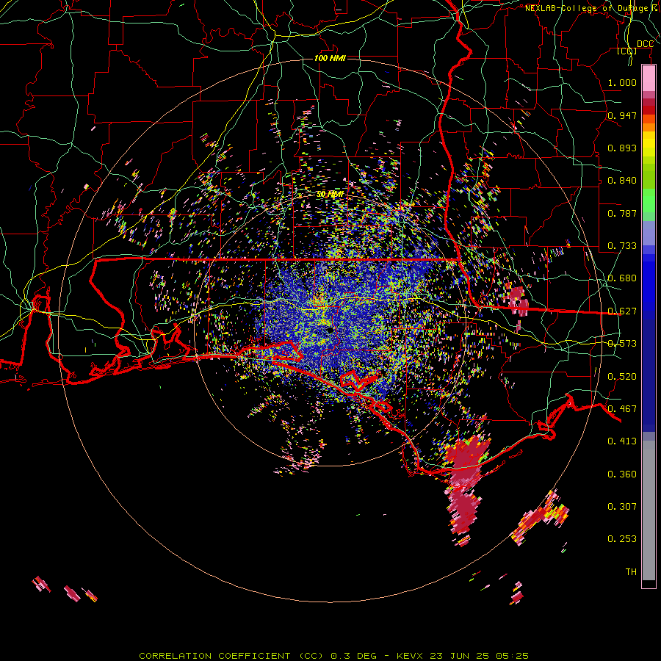
Task: Click the bright green segment of the color bar
Action: 649,201
